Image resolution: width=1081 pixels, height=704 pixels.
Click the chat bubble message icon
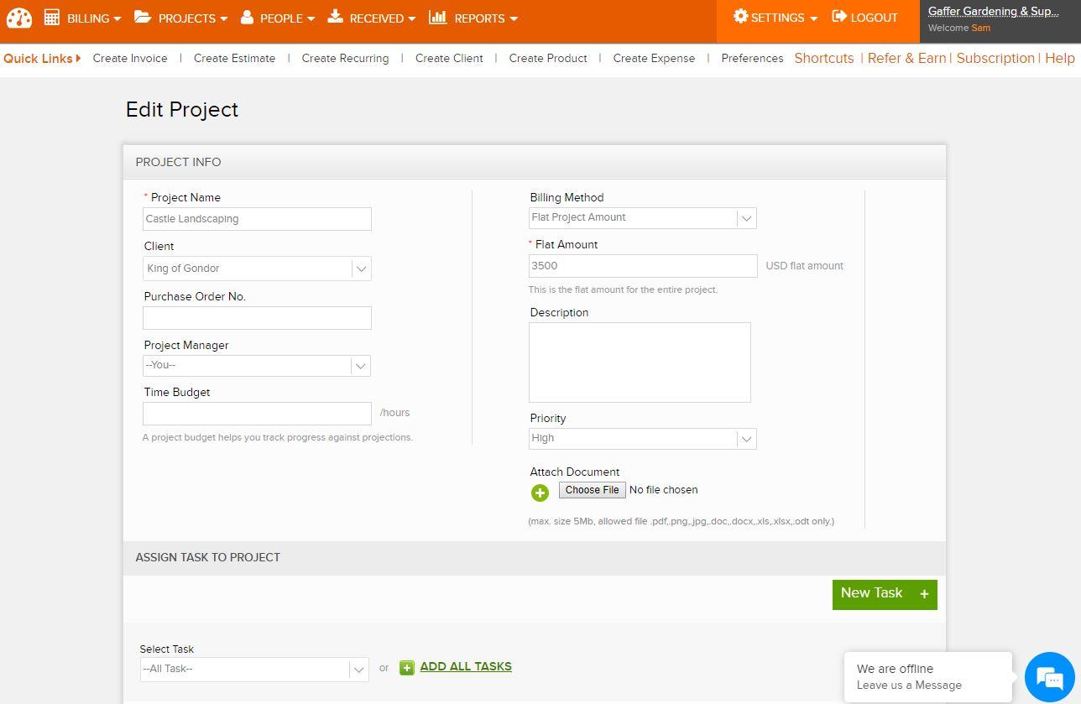[1049, 676]
